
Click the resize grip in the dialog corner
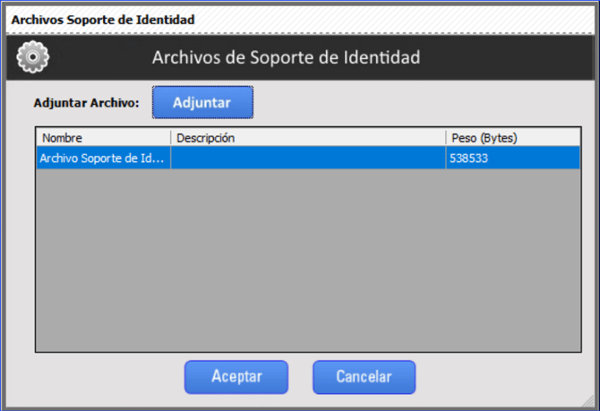(587, 401)
